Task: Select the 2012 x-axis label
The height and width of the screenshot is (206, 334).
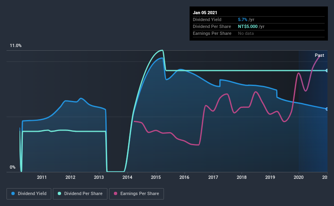Action: (x=70, y=177)
